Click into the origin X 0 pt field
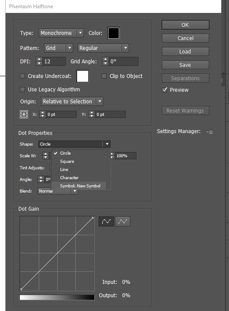Image resolution: width=229 pixels, height=311 pixels. 61,115
